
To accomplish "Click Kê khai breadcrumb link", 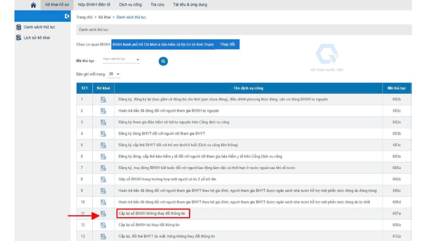I will pyautogui.click(x=104, y=17).
